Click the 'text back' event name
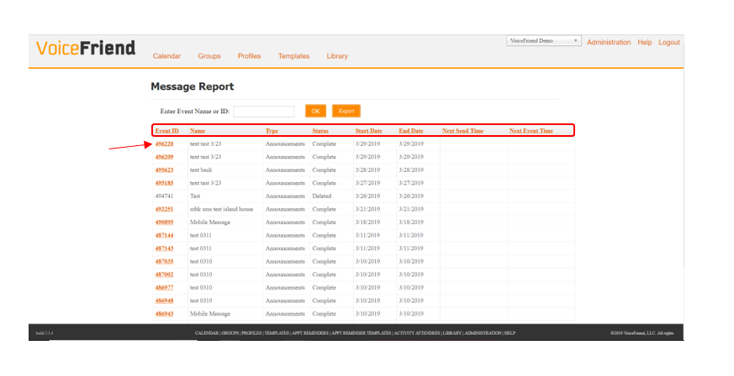This screenshot has width=734, height=376. click(201, 170)
